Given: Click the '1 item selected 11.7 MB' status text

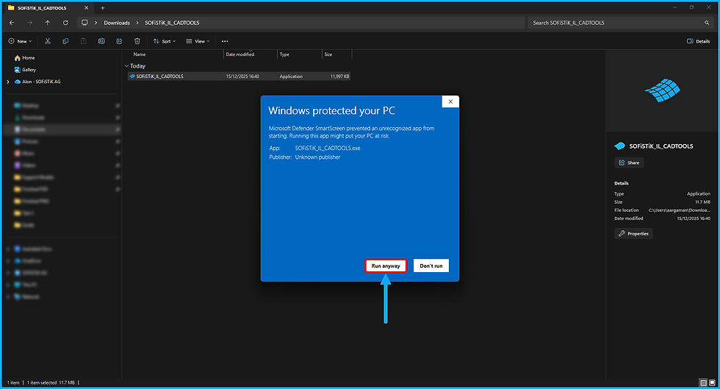Looking at the screenshot, I should click(x=51, y=382).
